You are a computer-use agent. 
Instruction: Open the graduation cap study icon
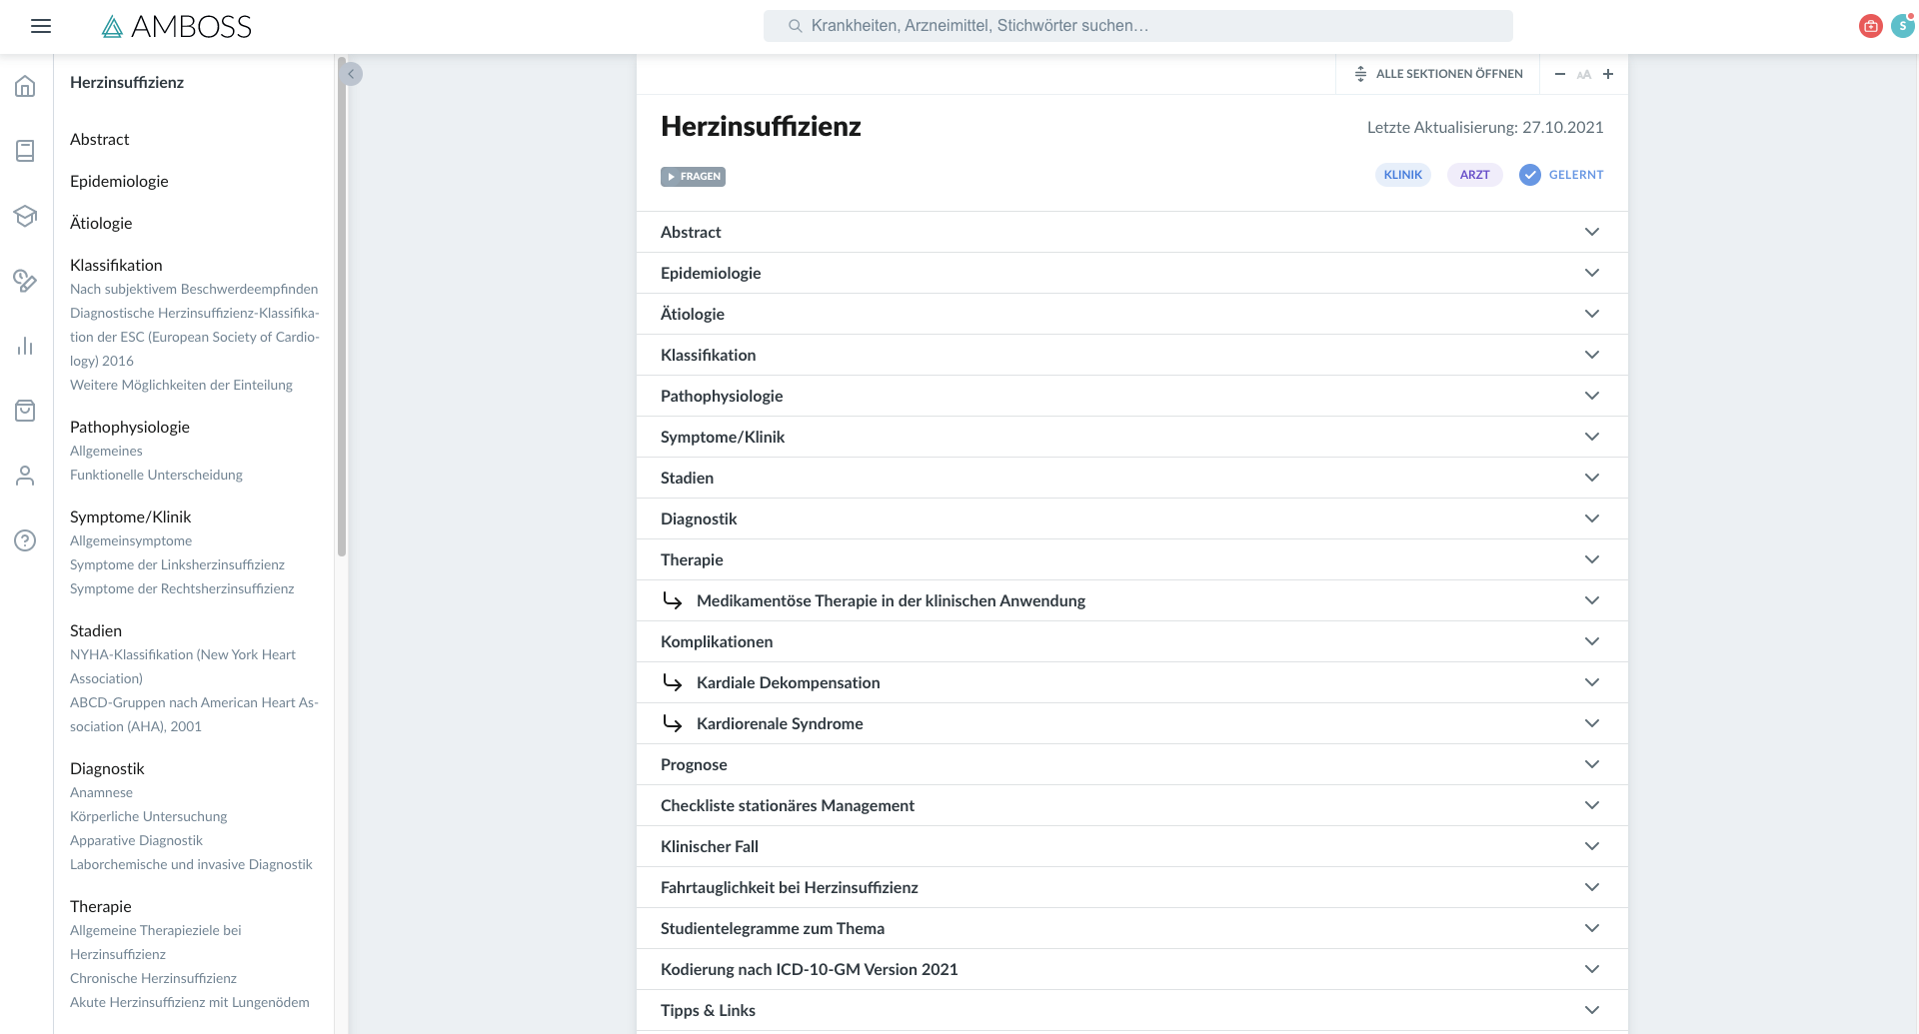pos(25,216)
